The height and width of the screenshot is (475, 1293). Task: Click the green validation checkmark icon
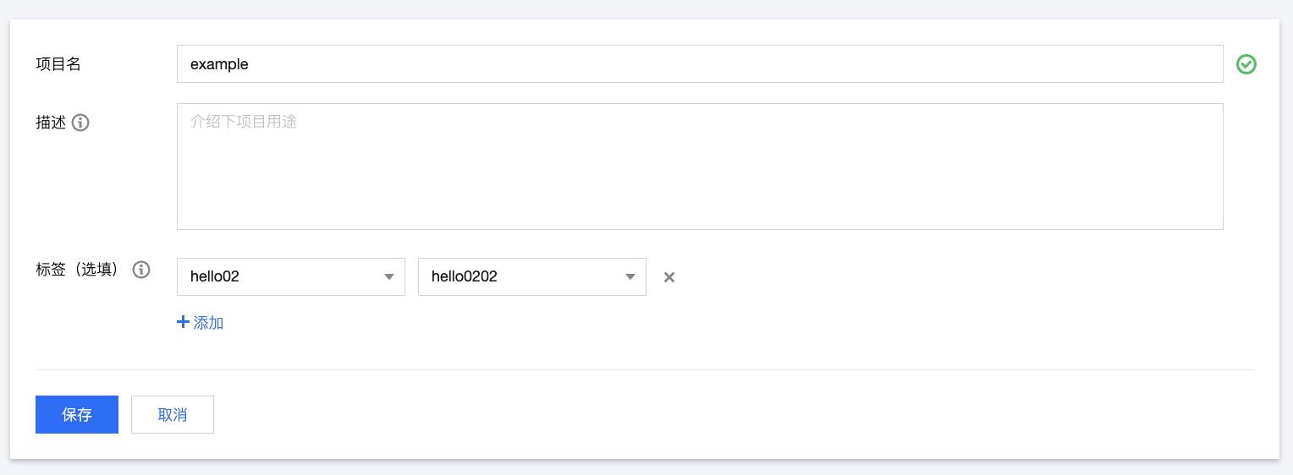[1246, 64]
